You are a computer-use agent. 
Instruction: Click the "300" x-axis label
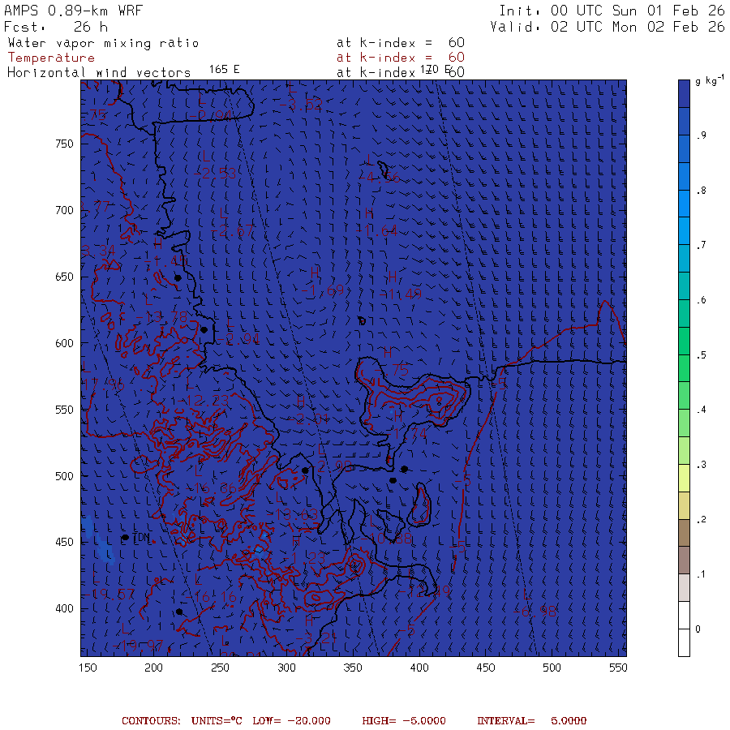coord(287,668)
